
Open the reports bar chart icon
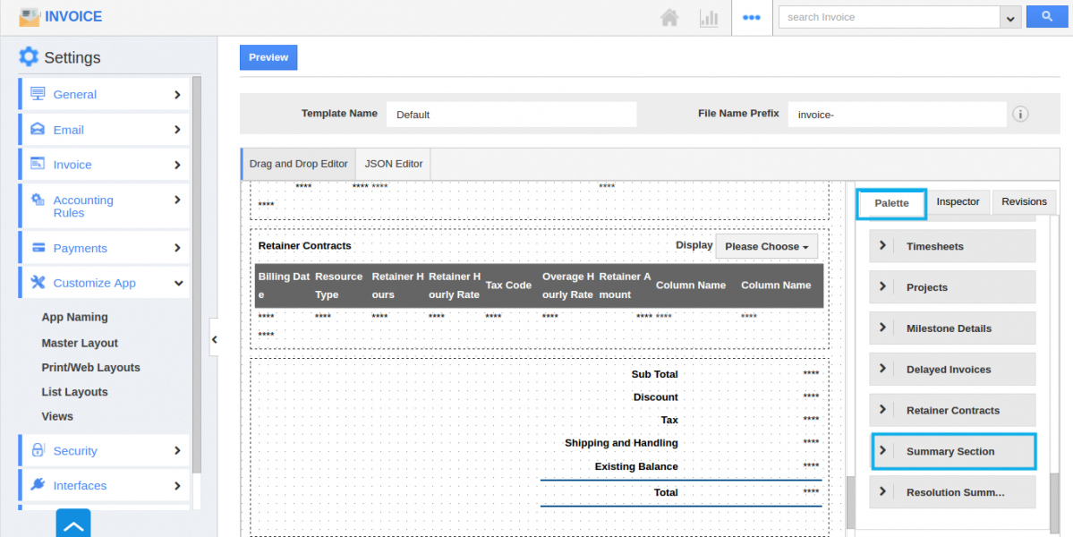point(709,17)
